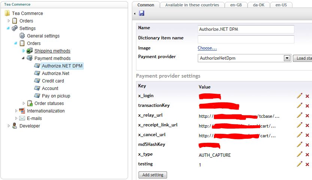Expand the Shipping methods node
This screenshot has width=312, height=180.
tap(24, 51)
